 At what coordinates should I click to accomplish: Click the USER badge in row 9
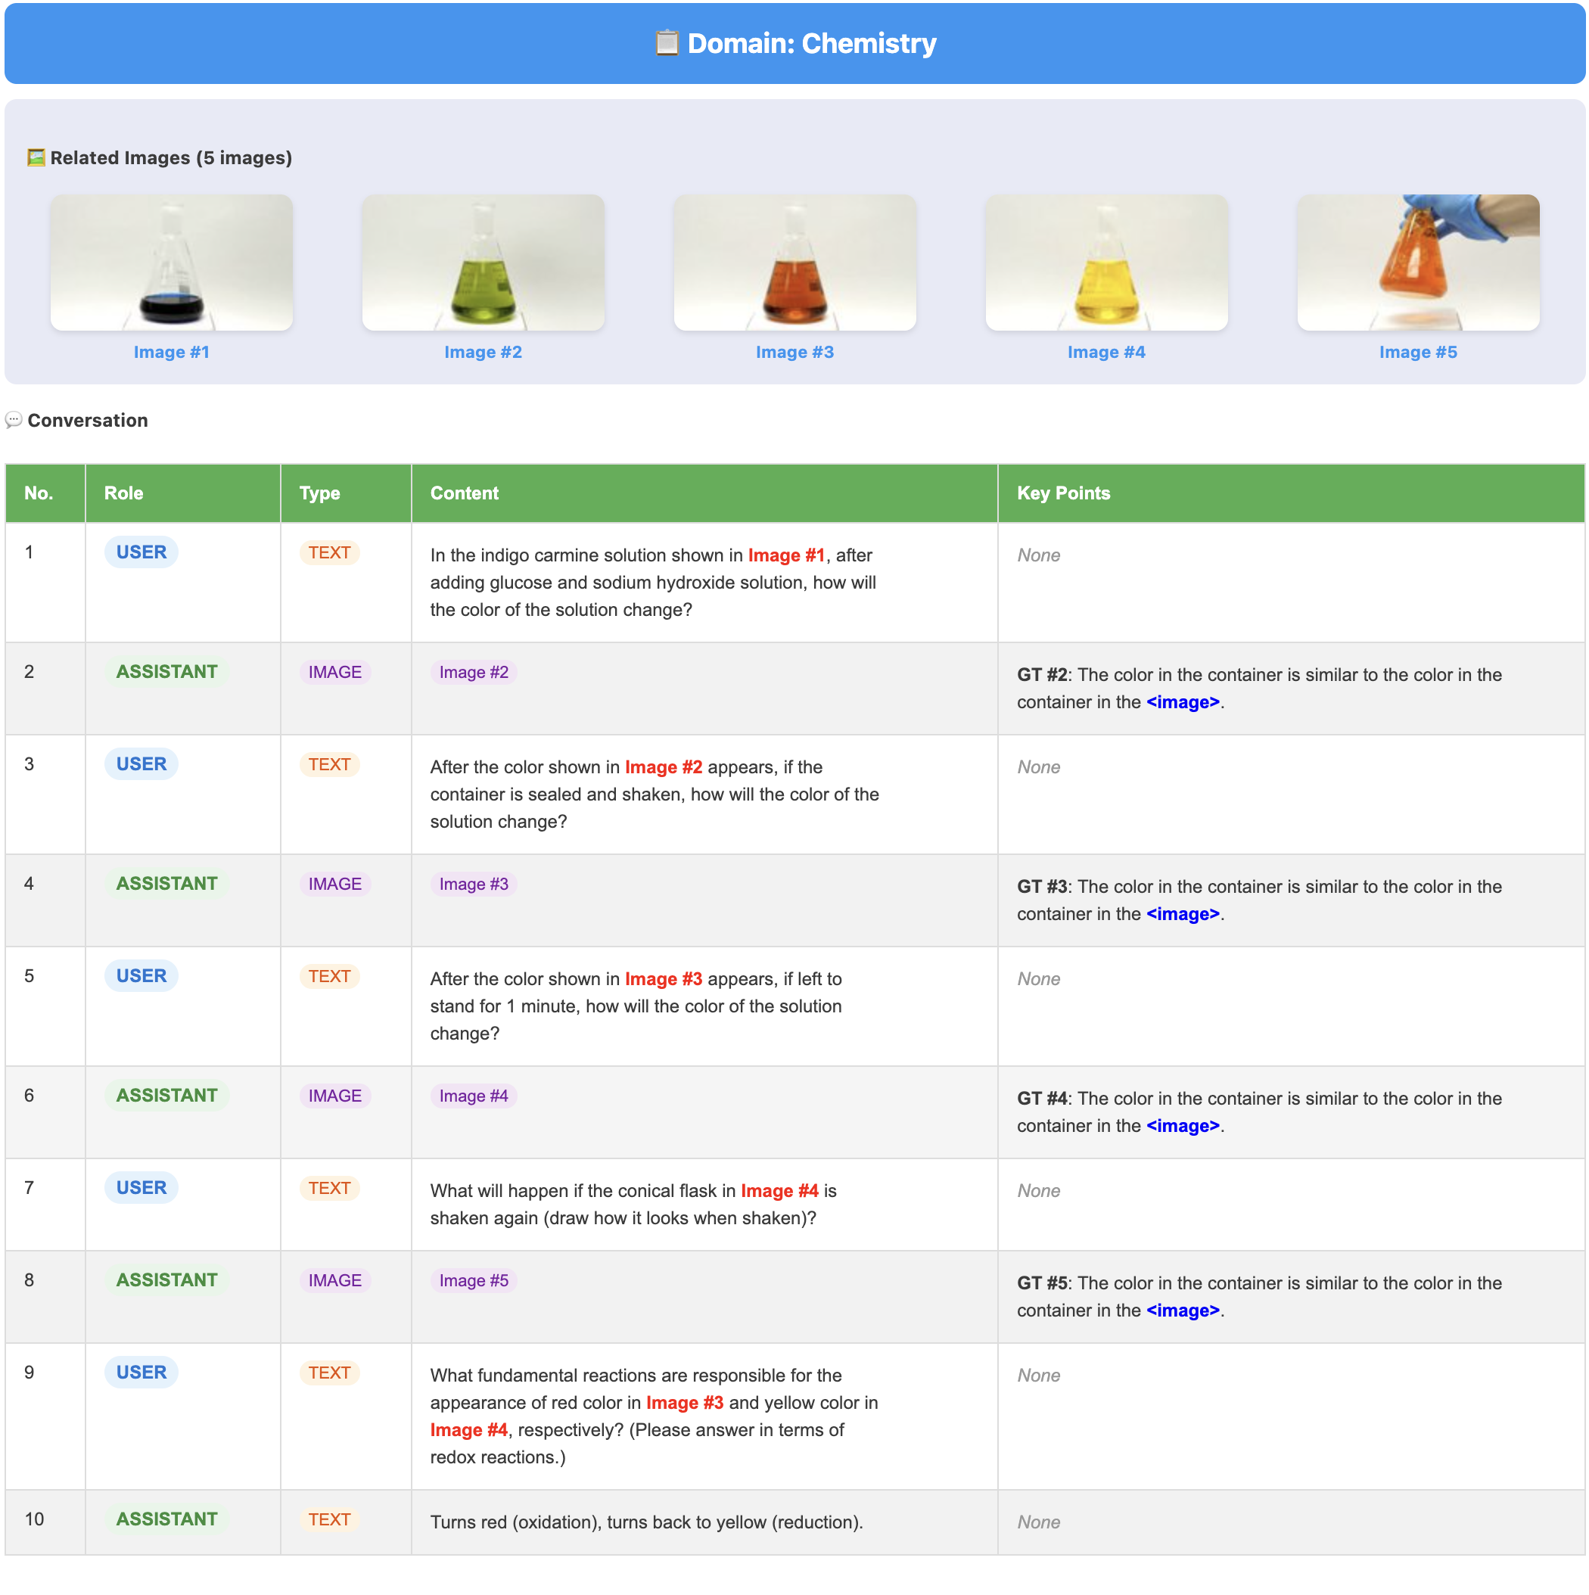(141, 1372)
